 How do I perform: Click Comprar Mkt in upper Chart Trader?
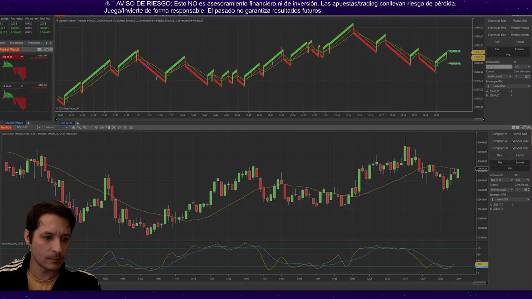(x=497, y=21)
